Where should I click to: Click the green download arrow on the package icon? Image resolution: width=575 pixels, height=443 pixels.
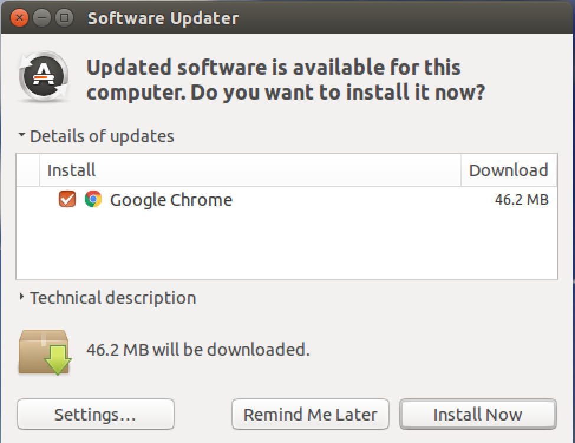click(x=56, y=359)
